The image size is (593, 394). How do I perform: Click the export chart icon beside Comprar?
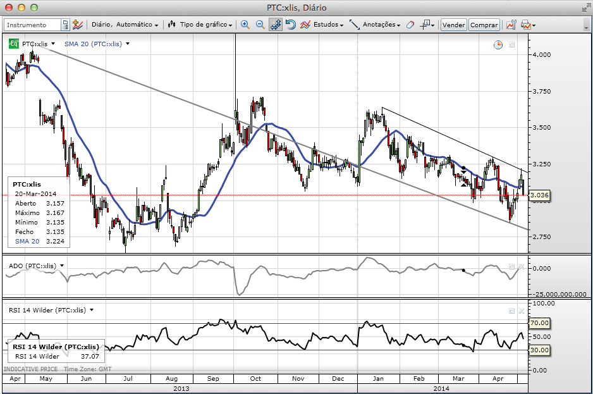(509, 25)
